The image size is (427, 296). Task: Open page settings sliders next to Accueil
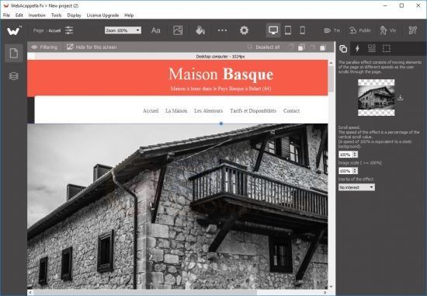click(69, 30)
